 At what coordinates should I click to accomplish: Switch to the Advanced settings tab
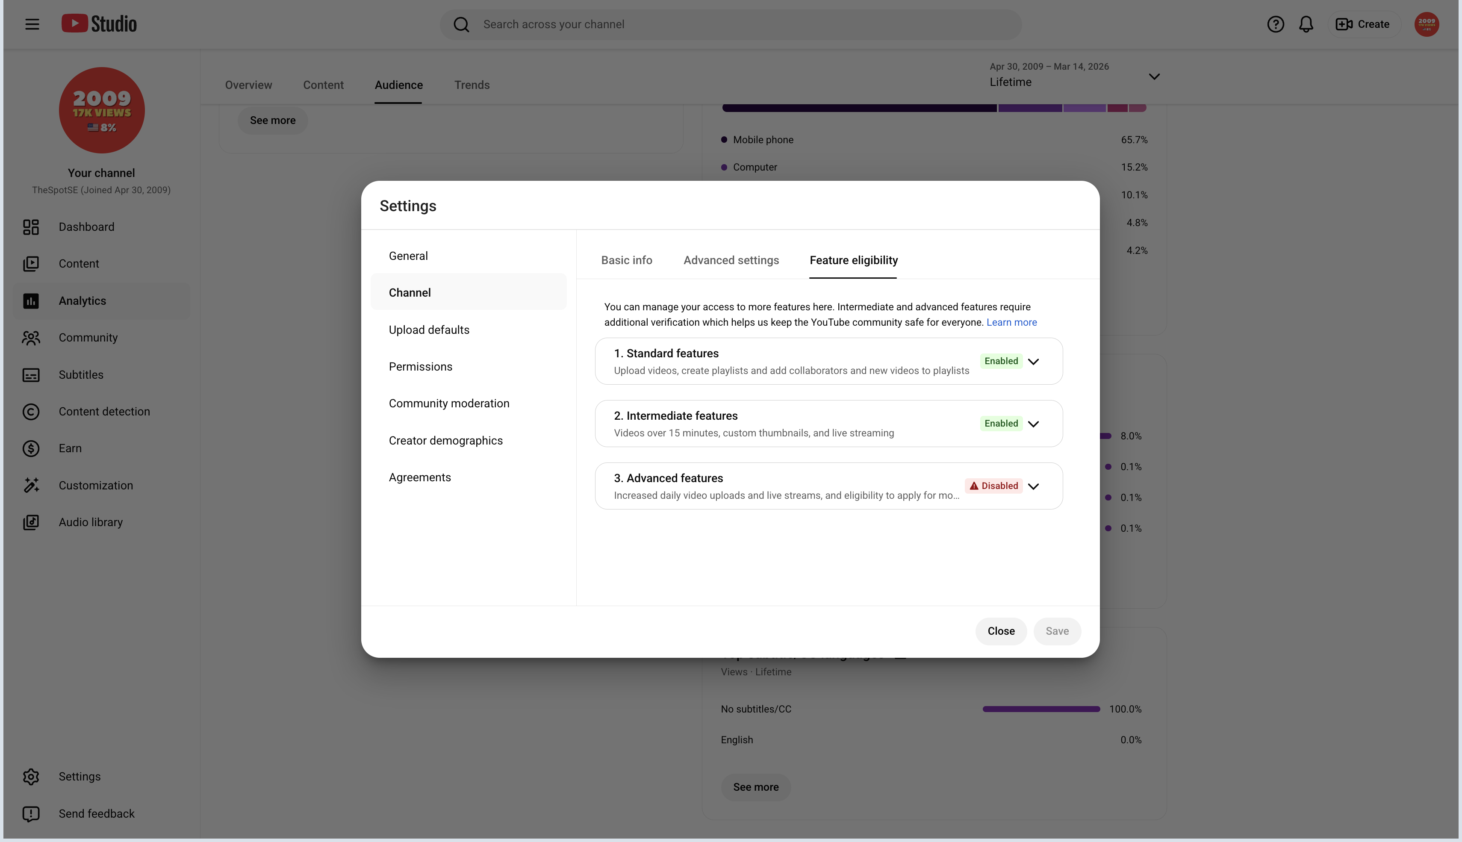coord(731,260)
